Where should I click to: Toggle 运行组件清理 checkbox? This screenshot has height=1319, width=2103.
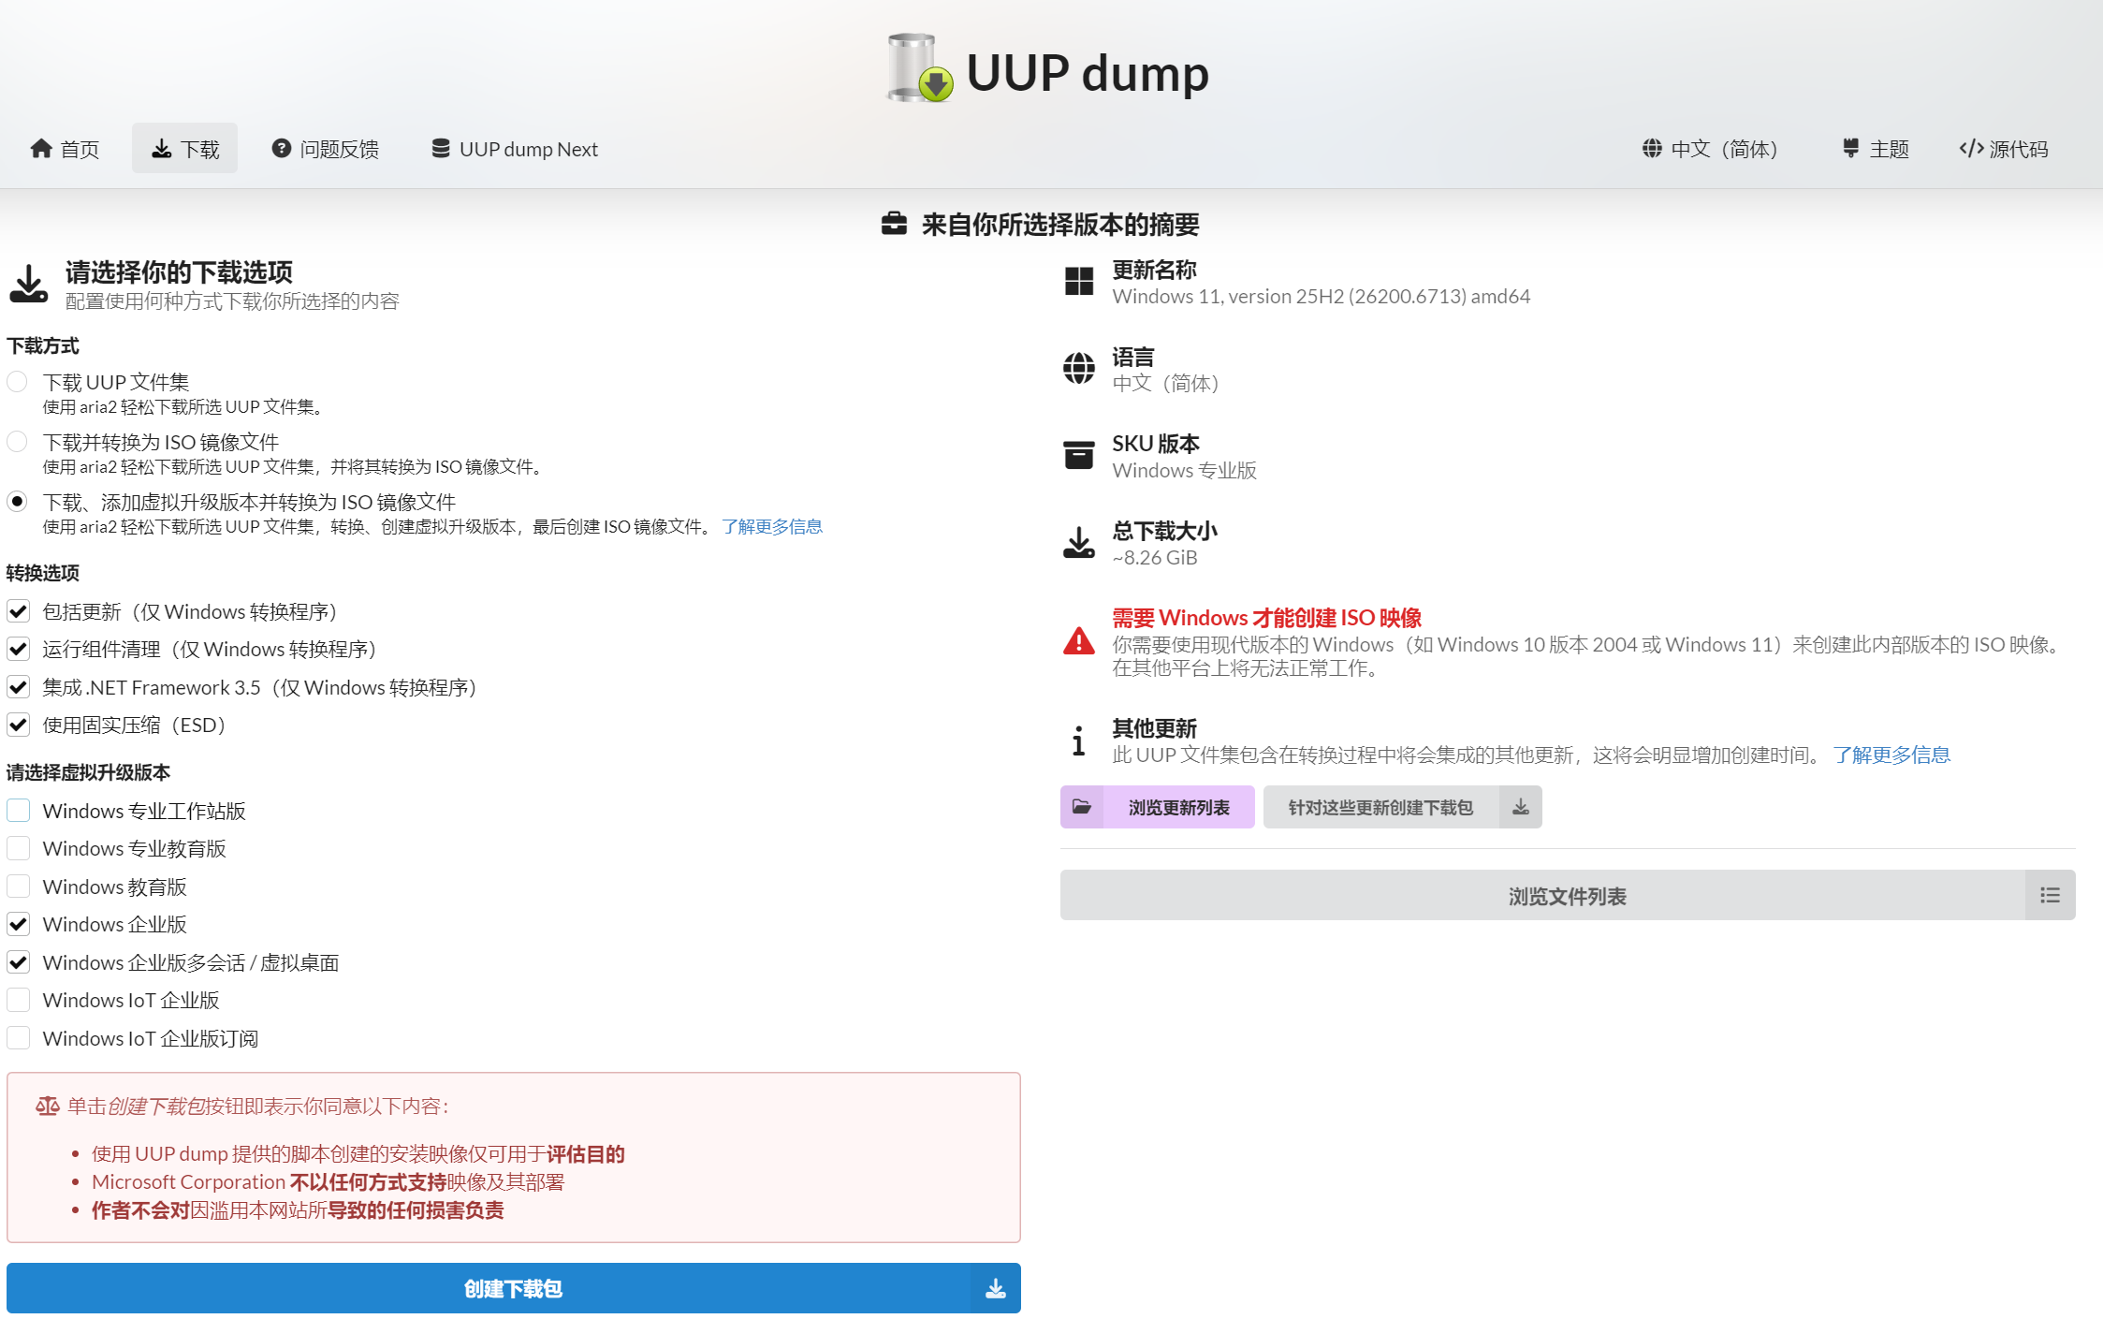pyautogui.click(x=18, y=649)
